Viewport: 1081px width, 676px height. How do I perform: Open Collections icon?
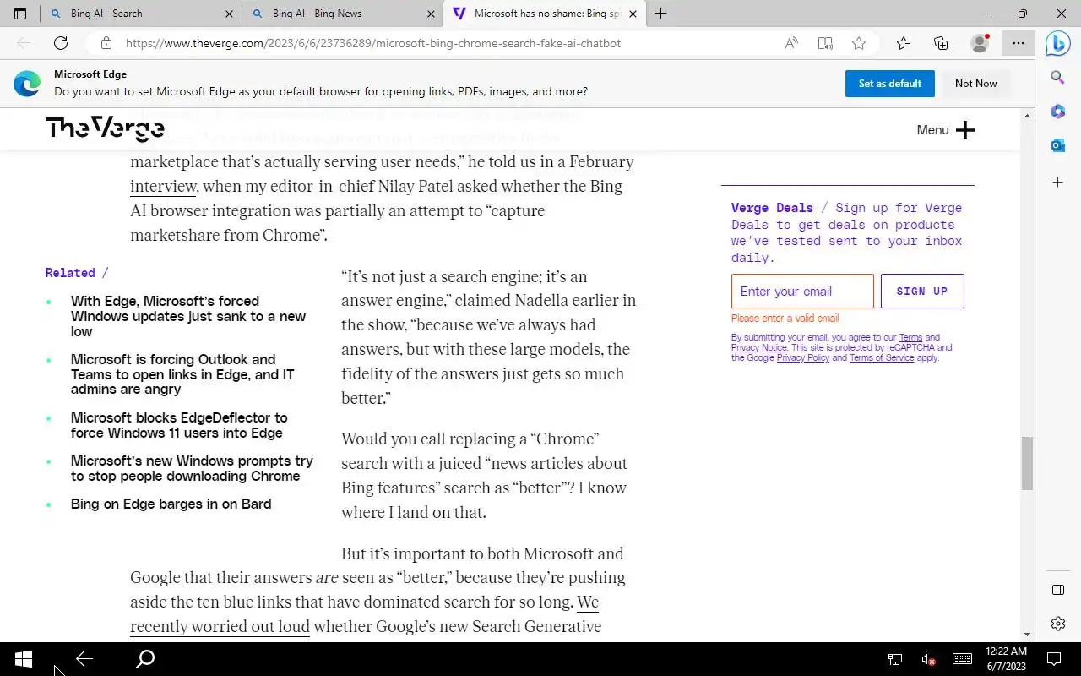[941, 43]
